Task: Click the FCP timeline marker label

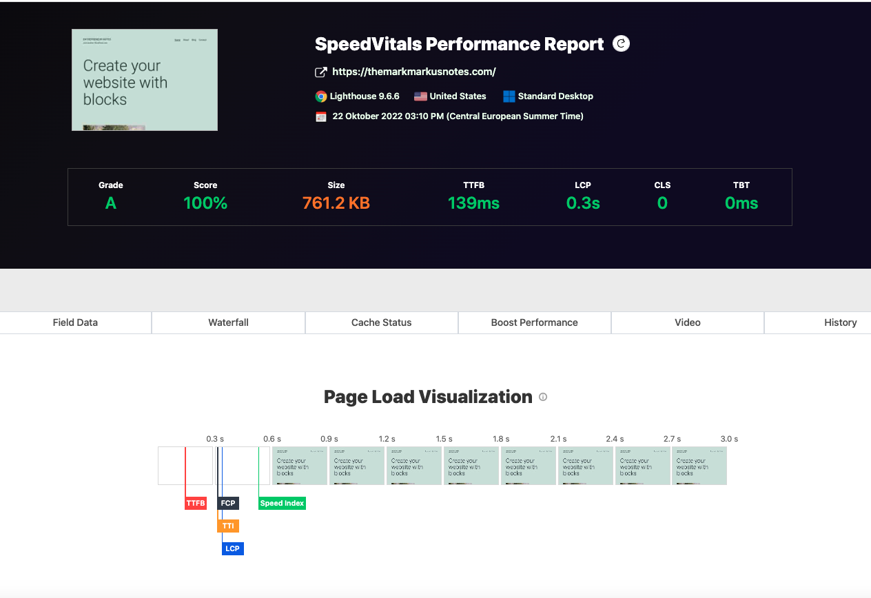Action: [x=228, y=503]
